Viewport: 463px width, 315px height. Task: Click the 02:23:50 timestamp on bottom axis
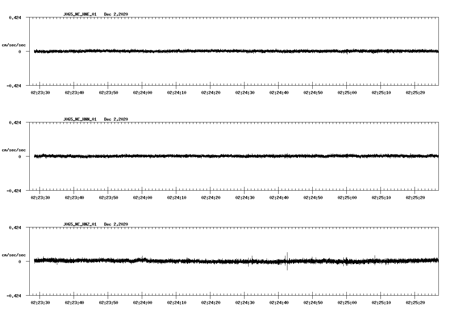click(x=108, y=301)
